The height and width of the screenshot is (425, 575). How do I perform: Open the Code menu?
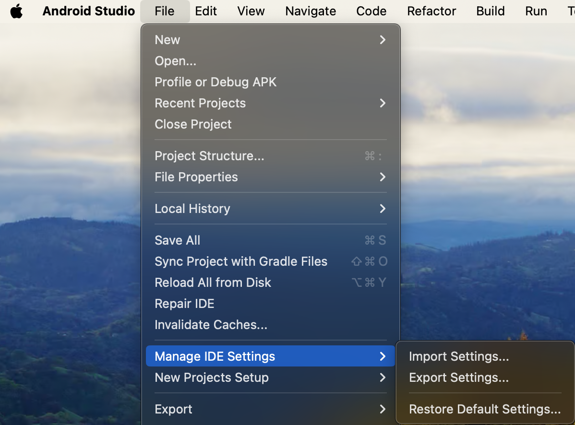[x=371, y=11]
